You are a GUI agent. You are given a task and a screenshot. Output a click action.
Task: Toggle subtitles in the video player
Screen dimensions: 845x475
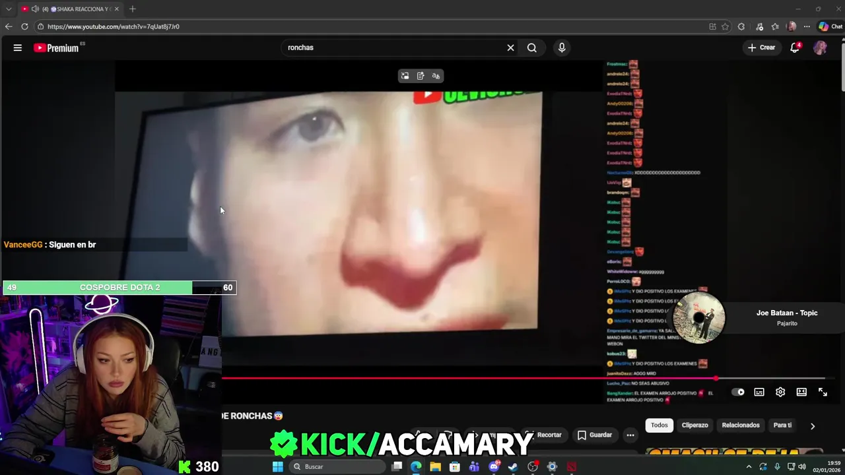(x=759, y=392)
